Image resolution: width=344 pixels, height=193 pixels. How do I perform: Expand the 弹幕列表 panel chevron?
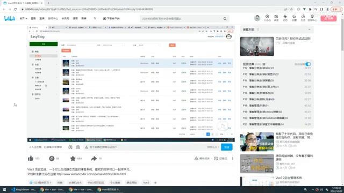310,29
